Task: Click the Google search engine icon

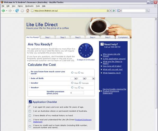Action: [119, 11]
